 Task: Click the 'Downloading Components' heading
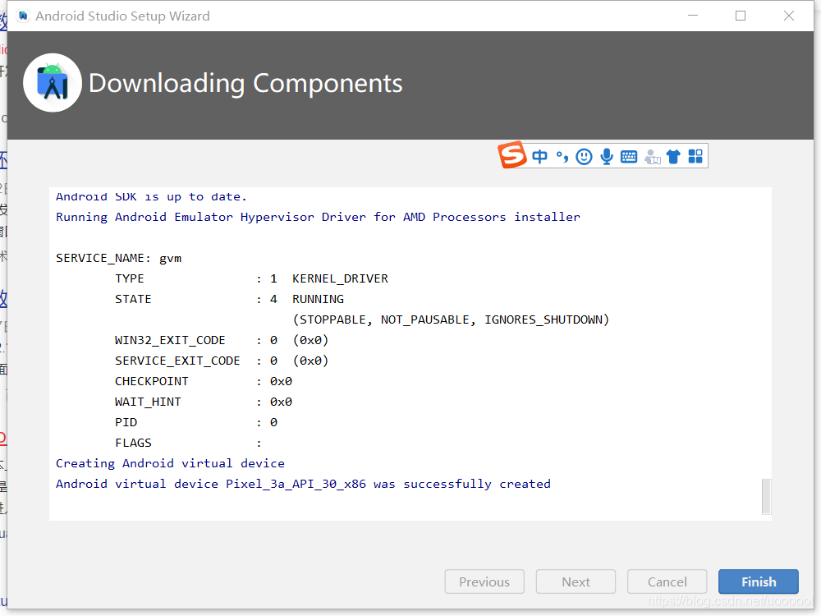(245, 83)
